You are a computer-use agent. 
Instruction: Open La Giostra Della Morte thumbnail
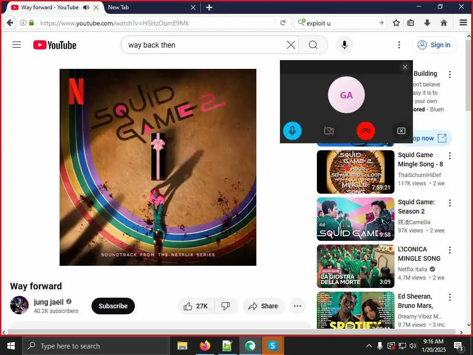pos(356,266)
